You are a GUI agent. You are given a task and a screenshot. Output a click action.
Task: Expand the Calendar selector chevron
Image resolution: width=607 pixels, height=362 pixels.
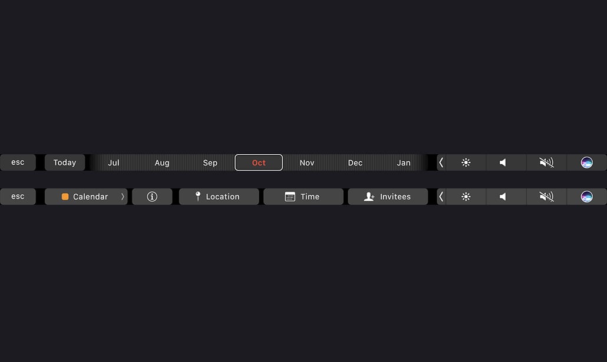[123, 197]
